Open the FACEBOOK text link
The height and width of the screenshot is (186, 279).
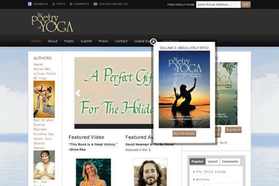click(x=40, y=4)
